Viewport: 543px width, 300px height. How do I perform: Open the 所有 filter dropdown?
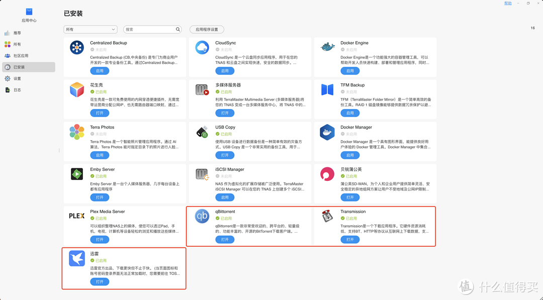[x=90, y=29]
